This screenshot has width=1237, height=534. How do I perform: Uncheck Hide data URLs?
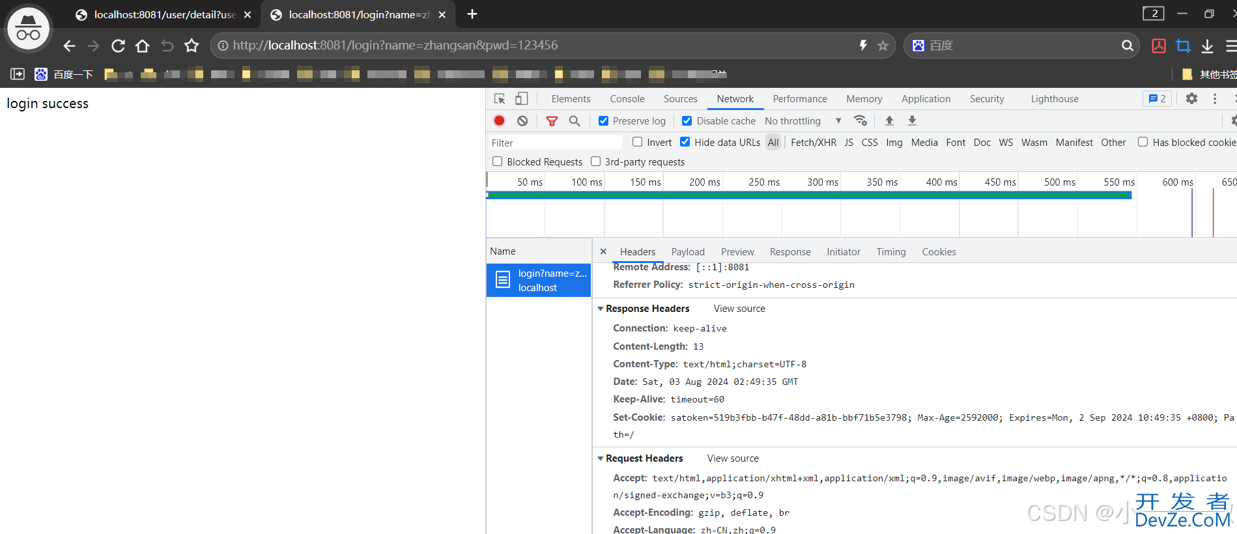(685, 142)
